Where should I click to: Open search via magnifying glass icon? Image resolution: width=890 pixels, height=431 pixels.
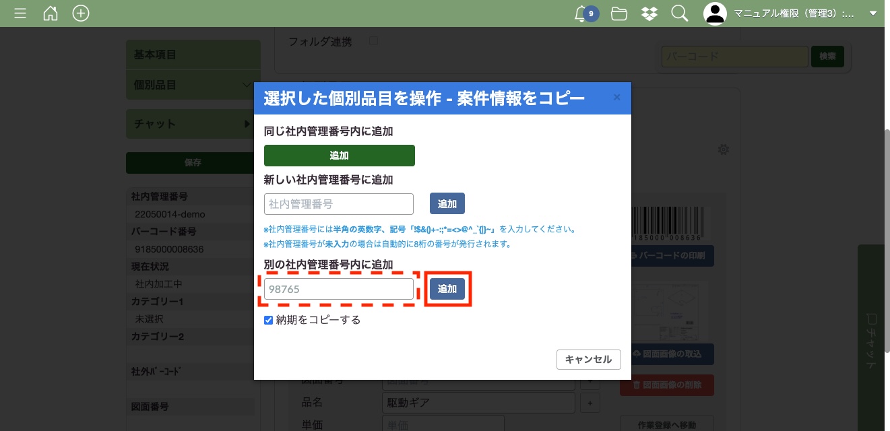click(x=679, y=13)
